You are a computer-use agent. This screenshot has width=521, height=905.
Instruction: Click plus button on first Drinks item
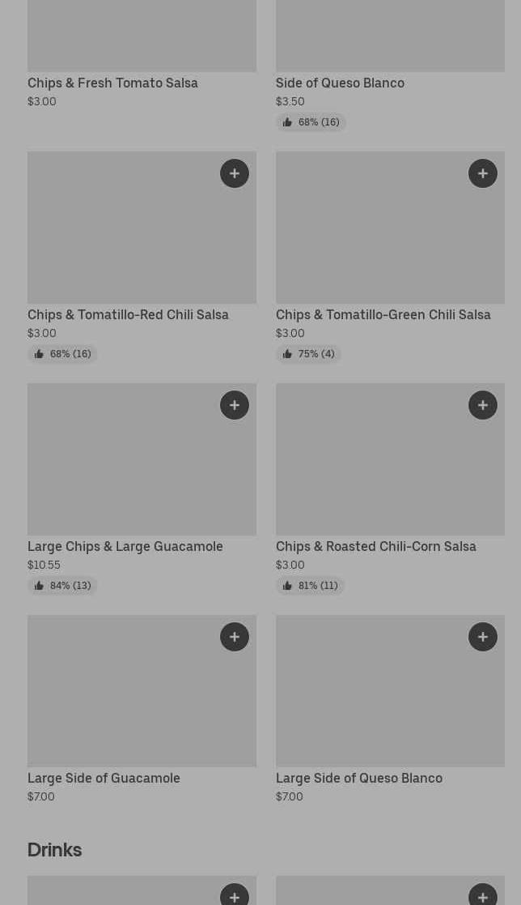pyautogui.click(x=235, y=895)
